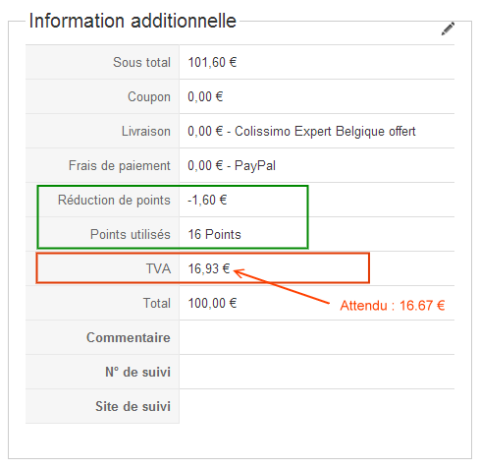
Task: Click the empty N° de suivi cell
Action: 317,372
